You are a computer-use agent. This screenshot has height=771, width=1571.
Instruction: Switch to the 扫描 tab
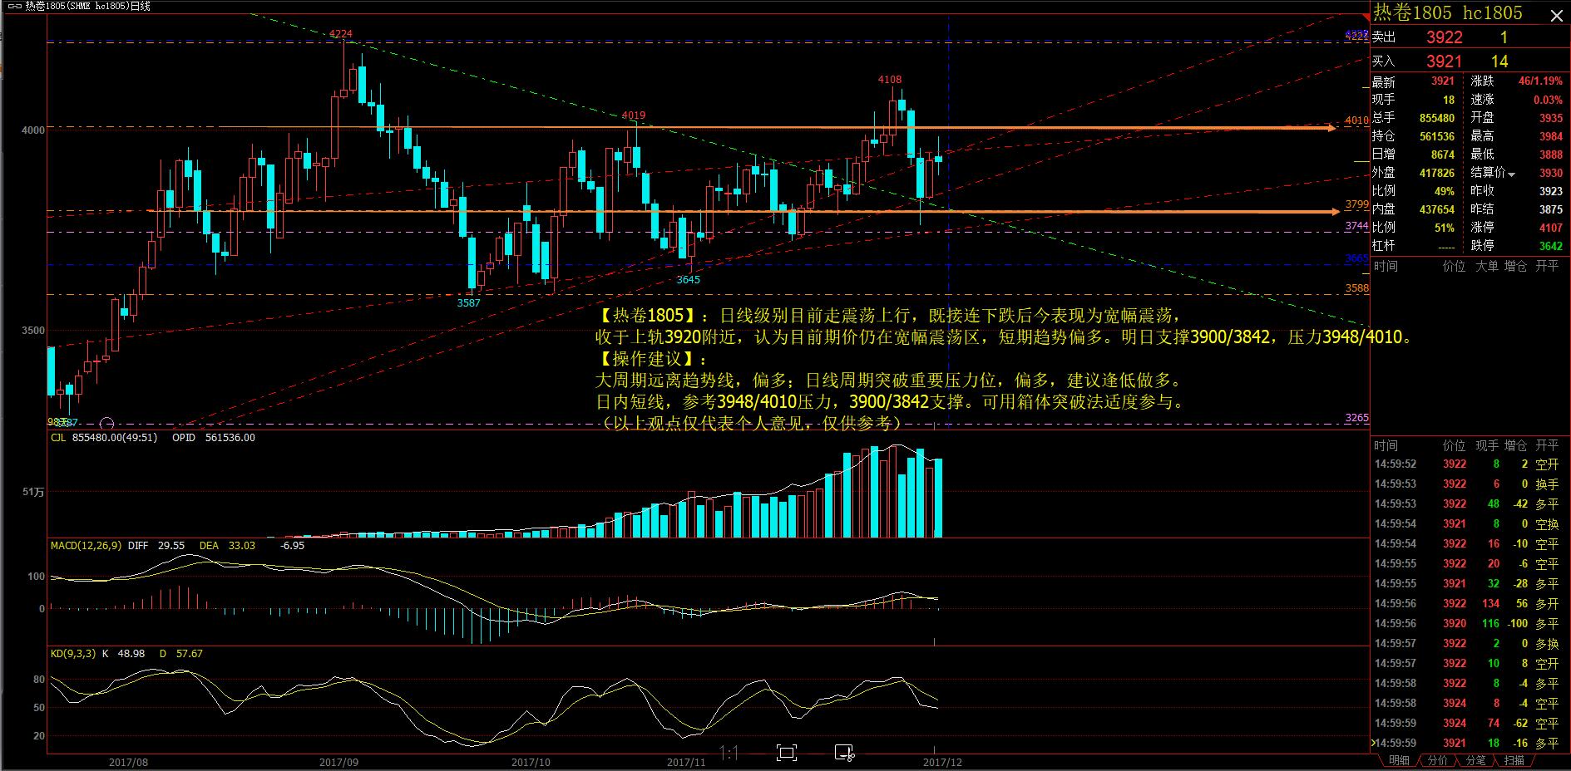[x=1514, y=761]
